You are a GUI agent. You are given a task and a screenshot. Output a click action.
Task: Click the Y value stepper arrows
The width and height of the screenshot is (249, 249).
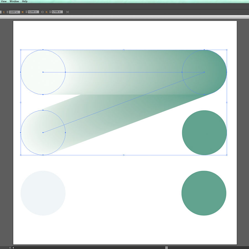(7, 12)
